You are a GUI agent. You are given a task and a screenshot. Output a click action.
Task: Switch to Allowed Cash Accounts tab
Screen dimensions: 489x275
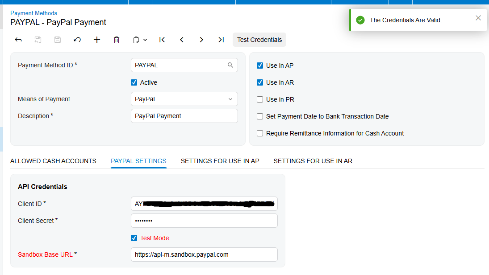53,161
